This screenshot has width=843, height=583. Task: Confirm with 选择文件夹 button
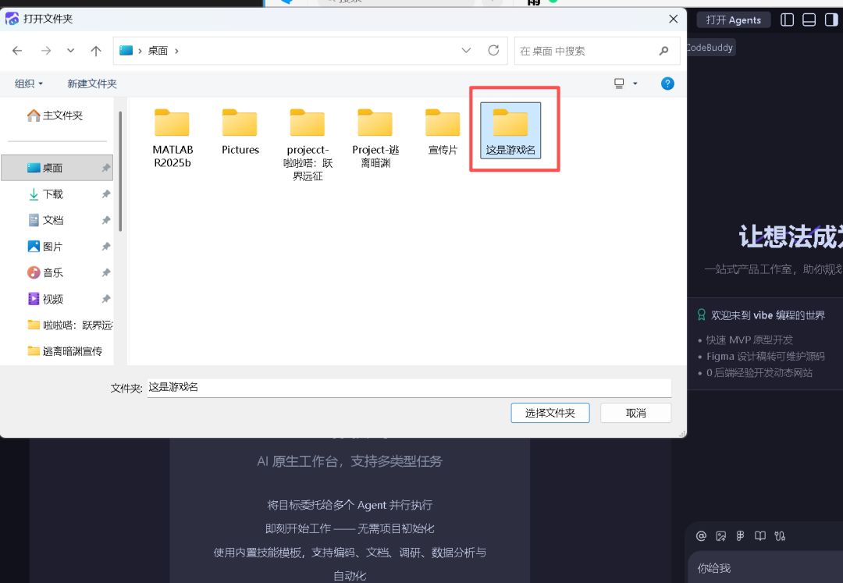pos(550,413)
